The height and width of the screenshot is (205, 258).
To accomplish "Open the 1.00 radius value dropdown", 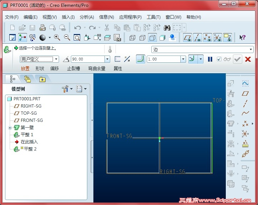I will tap(183, 59).
